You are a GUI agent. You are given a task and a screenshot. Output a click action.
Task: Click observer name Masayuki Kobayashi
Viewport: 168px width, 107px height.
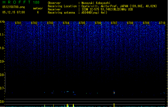click(96, 3)
